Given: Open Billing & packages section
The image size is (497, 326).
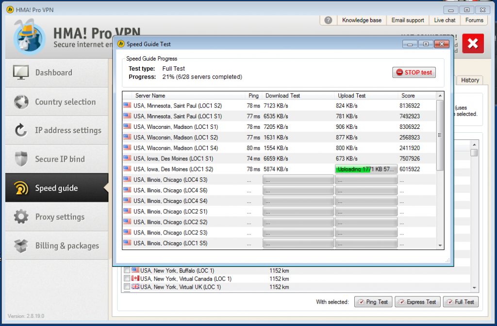Looking at the screenshot, I should coord(57,246).
